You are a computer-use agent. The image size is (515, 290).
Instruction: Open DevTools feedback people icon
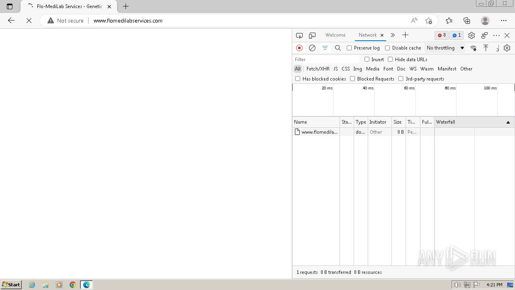click(x=484, y=35)
